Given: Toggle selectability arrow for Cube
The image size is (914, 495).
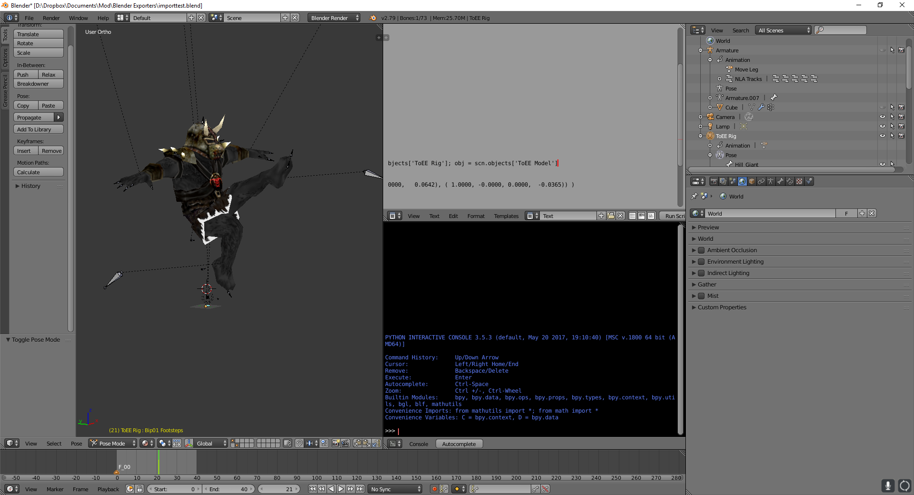Looking at the screenshot, I should (x=892, y=108).
